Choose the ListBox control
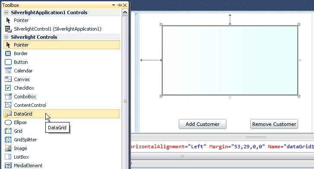Screen dimensions: 314x169 (62, 157)
